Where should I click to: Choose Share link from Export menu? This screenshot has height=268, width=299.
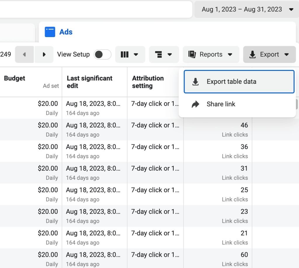tap(221, 104)
